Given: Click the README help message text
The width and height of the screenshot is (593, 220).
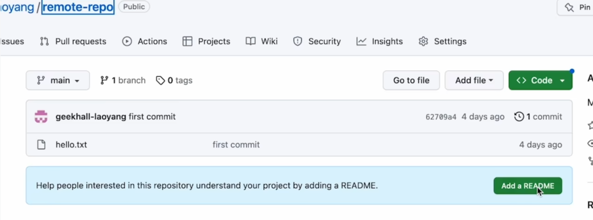Looking at the screenshot, I should coord(207,186).
